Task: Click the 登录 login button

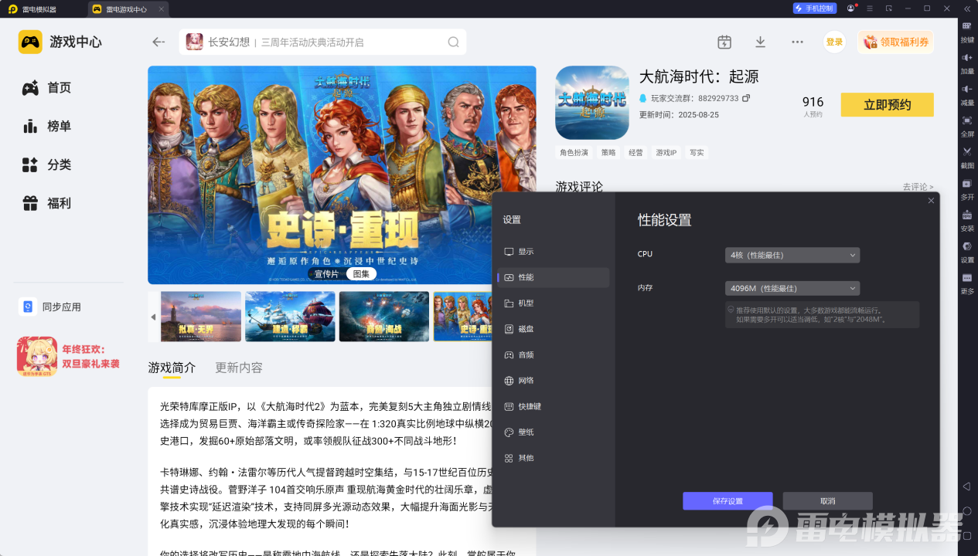Action: pos(834,42)
